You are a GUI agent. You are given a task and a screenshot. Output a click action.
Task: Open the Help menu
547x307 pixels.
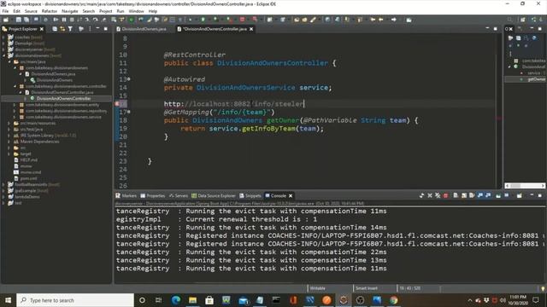[x=152, y=11]
